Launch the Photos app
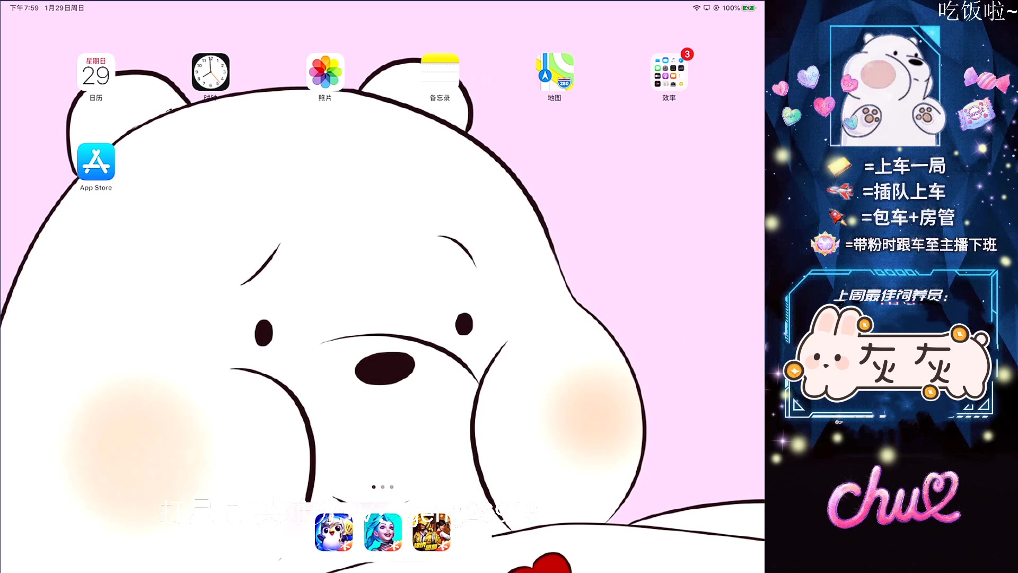The width and height of the screenshot is (1018, 573). pos(325,72)
